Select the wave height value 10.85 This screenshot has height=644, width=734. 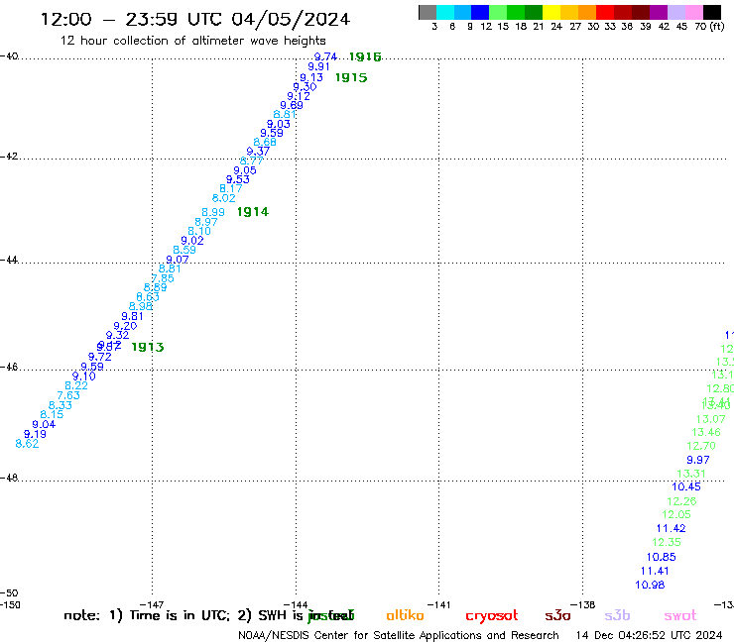point(662,557)
